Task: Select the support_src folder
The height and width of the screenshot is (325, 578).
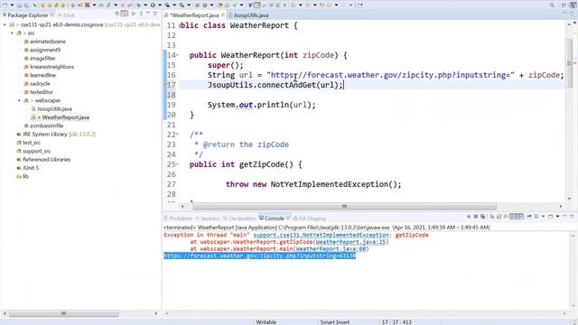Action: click(x=33, y=151)
